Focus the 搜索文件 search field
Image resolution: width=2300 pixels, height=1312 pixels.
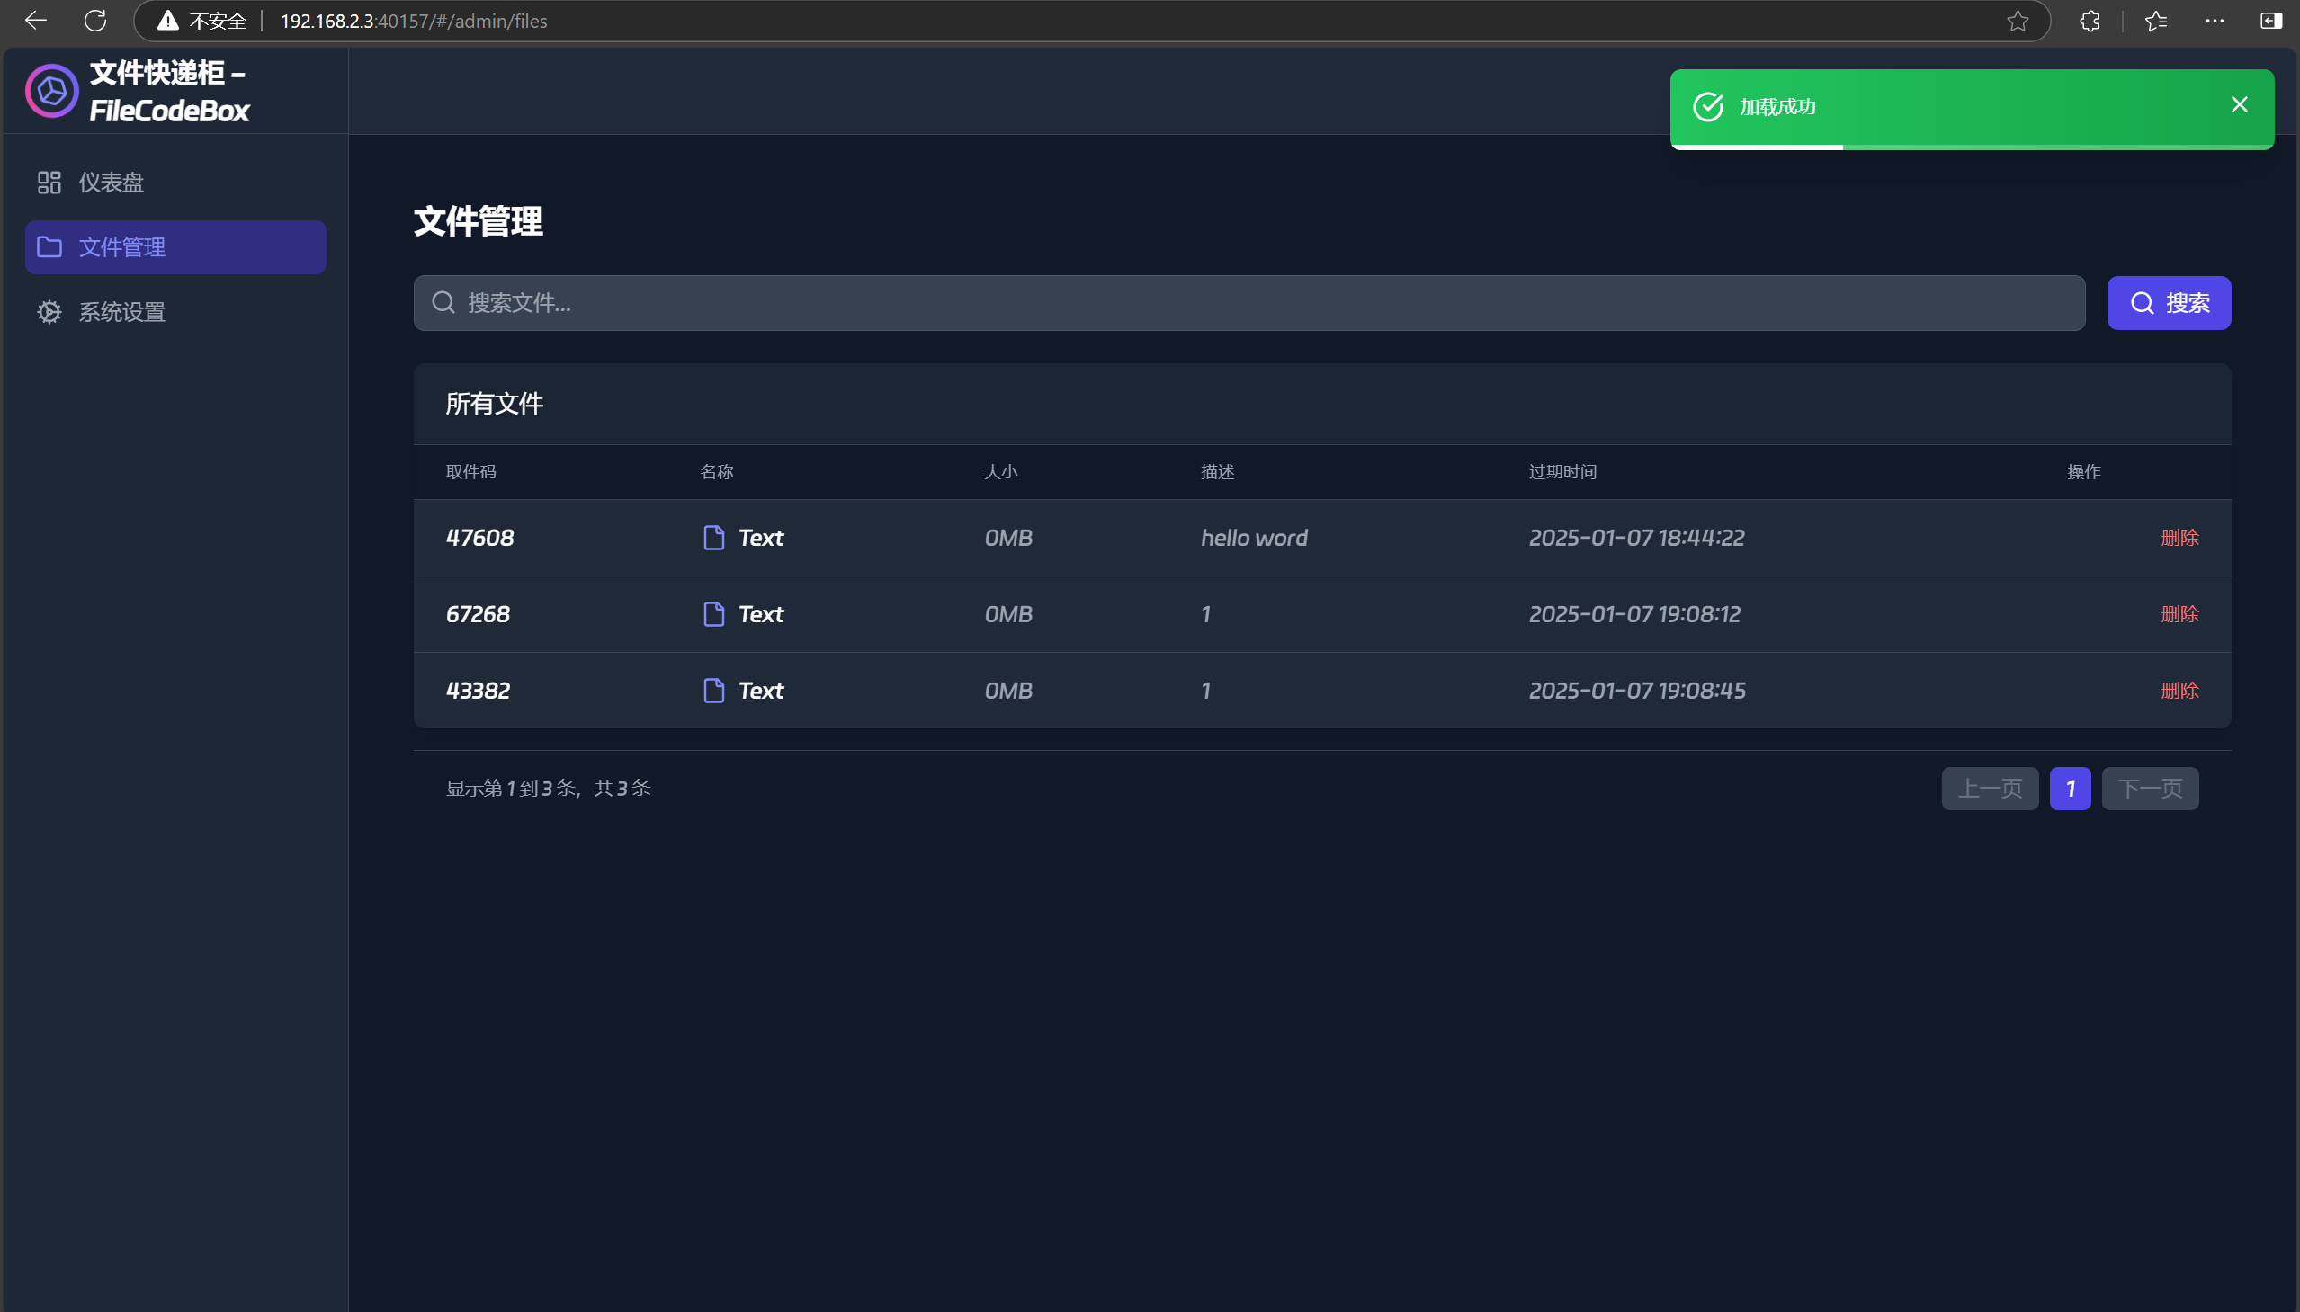click(1262, 303)
